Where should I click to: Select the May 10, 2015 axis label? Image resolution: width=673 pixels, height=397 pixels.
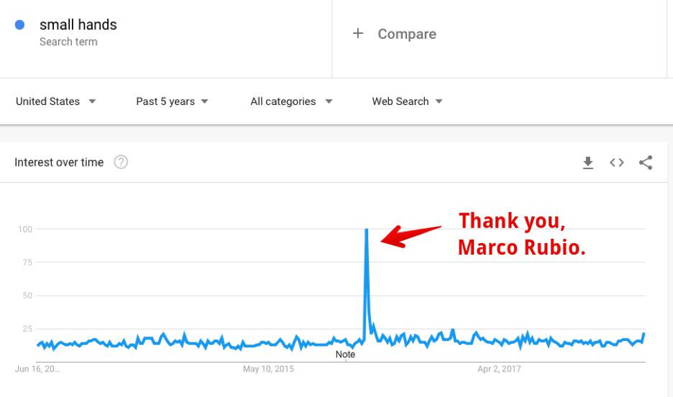coord(268,369)
